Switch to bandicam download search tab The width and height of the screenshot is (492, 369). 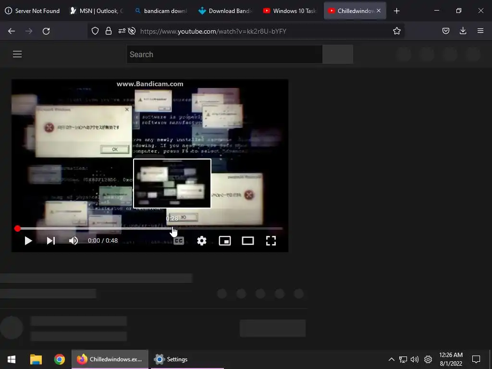(x=161, y=11)
